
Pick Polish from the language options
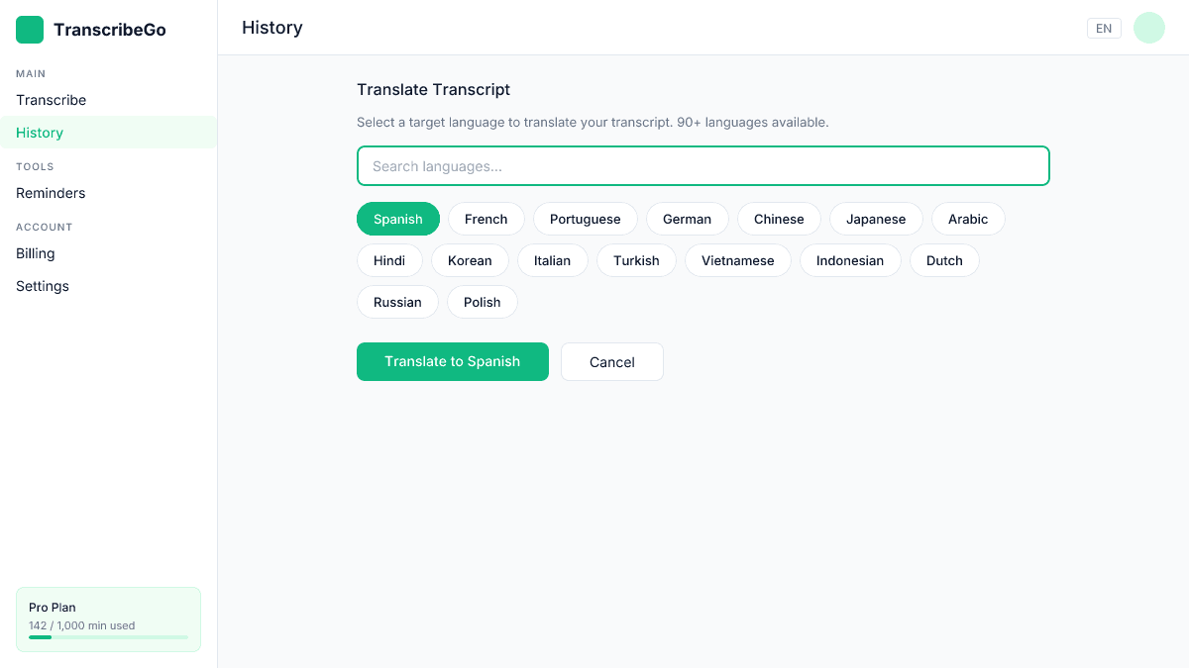(482, 302)
